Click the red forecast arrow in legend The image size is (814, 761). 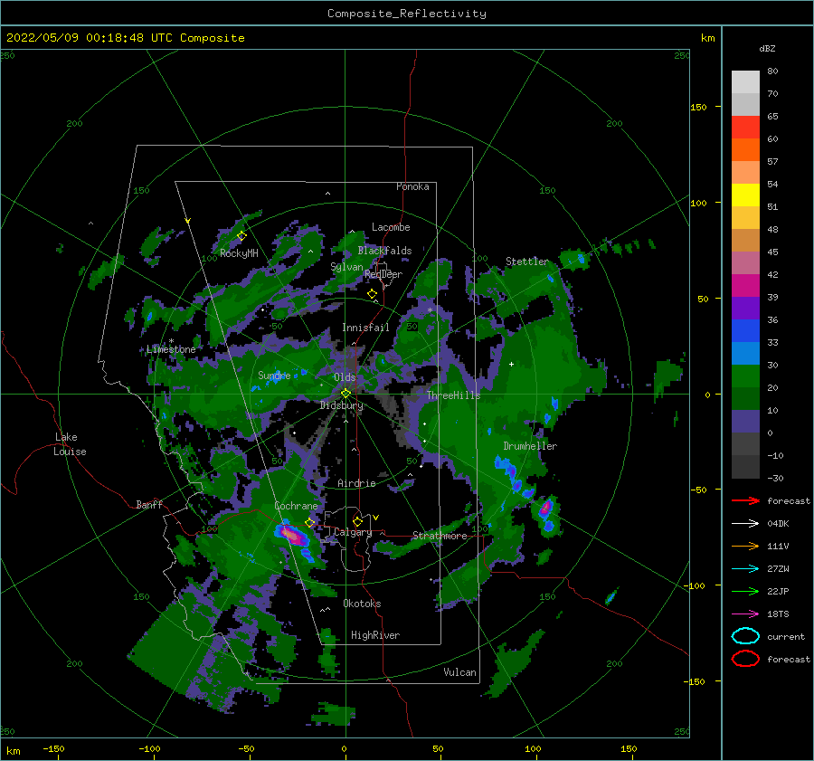point(745,500)
